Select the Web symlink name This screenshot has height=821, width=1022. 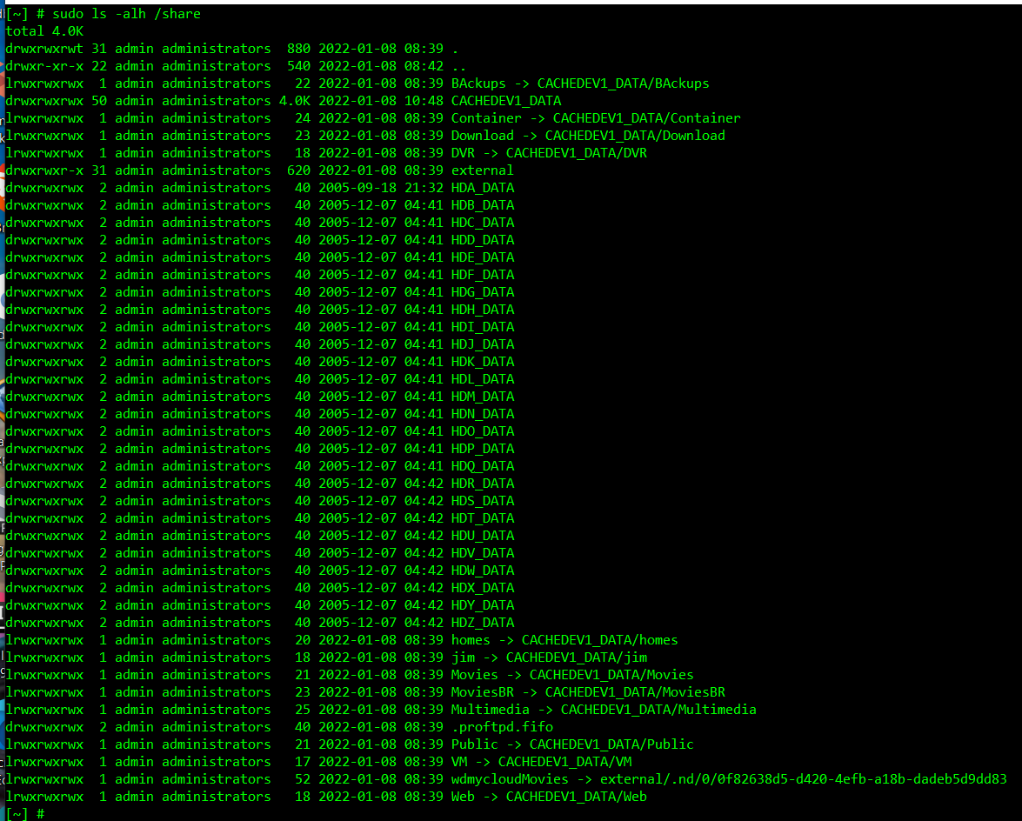point(463,797)
